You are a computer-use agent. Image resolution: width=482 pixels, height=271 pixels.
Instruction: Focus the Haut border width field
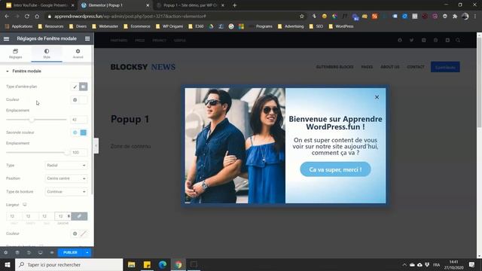point(14,216)
